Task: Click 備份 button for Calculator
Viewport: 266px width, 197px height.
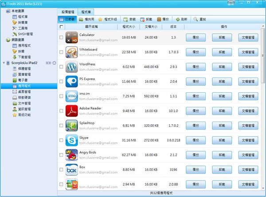Action: coord(196,37)
